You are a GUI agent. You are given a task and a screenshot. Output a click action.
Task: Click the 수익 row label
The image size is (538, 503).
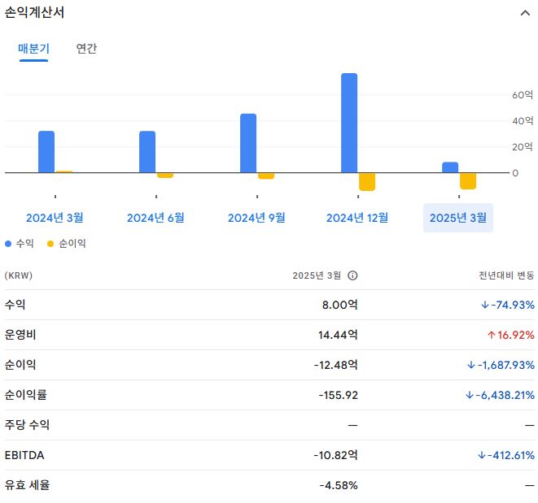[15, 304]
